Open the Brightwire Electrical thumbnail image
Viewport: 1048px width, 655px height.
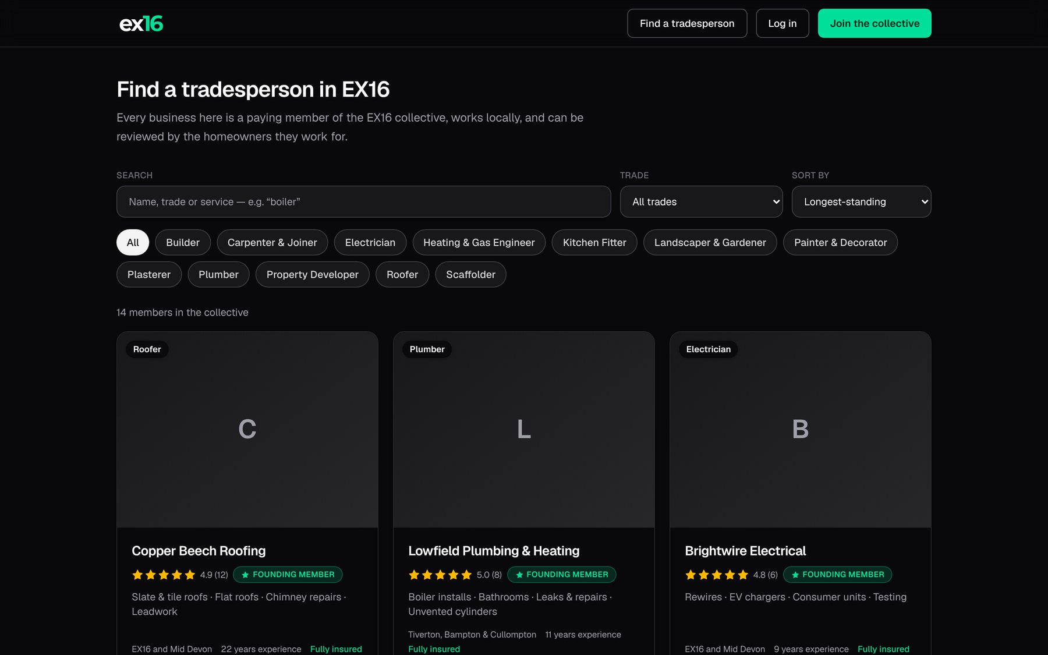click(x=801, y=430)
